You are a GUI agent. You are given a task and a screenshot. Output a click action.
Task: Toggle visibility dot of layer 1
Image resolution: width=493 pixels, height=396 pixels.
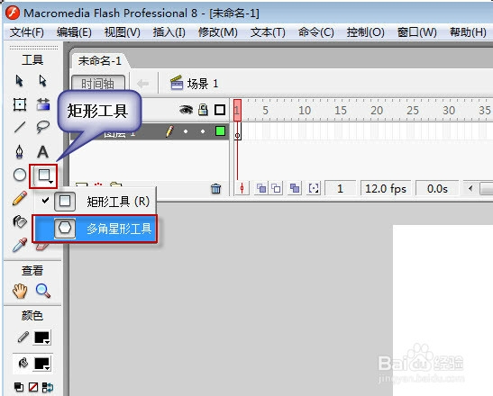186,131
